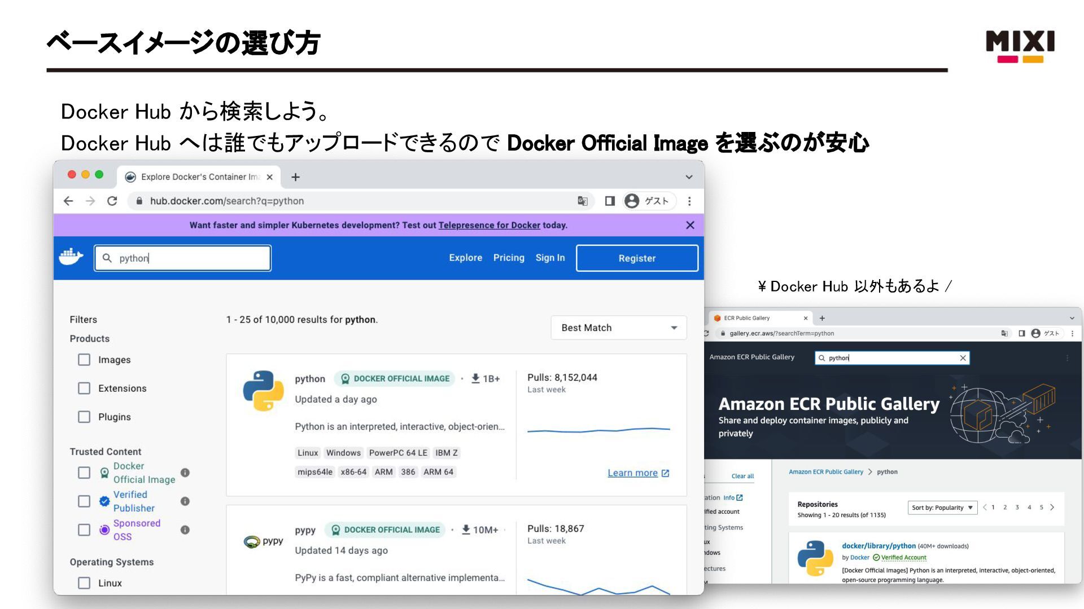The width and height of the screenshot is (1084, 609).
Task: Open the guest profile in Docker Hub browser
Action: [649, 201]
